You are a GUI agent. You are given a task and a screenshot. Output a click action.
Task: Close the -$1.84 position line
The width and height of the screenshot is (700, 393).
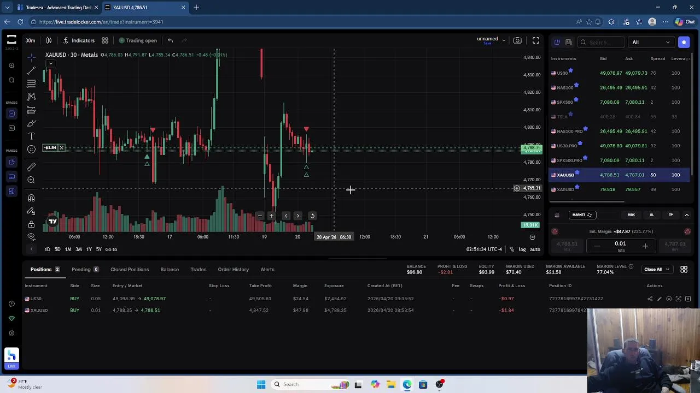(x=62, y=148)
